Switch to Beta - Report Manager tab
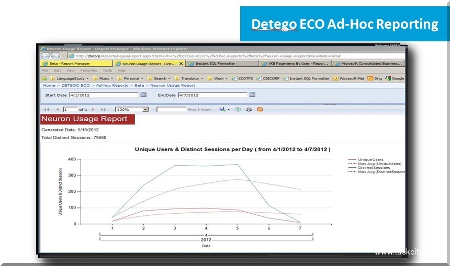The width and height of the screenshot is (450, 266). [x=76, y=64]
